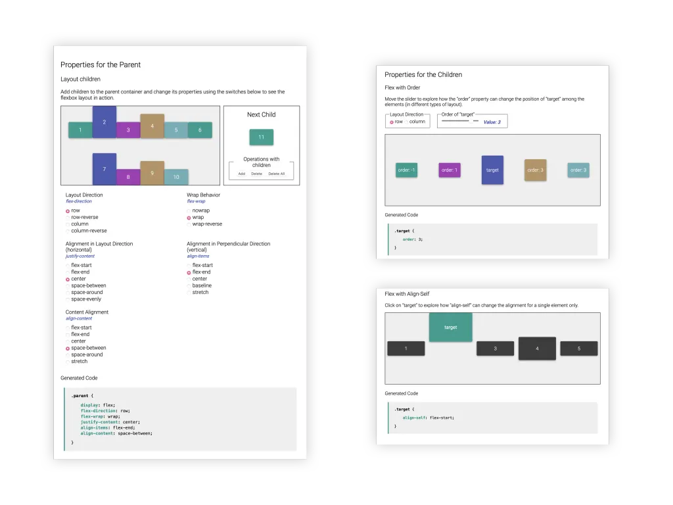The width and height of the screenshot is (673, 505).
Task: Select center under justify-content
Action: (x=68, y=279)
